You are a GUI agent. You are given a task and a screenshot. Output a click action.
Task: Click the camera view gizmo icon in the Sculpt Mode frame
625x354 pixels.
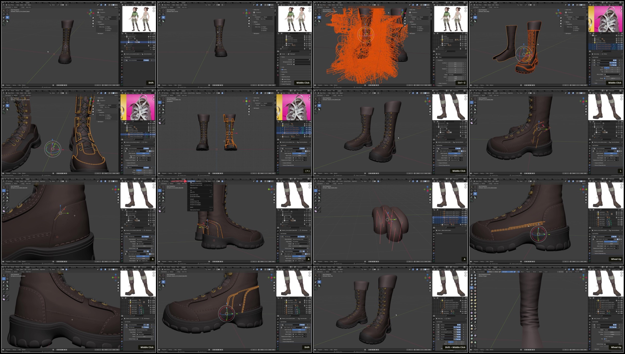coord(586,288)
